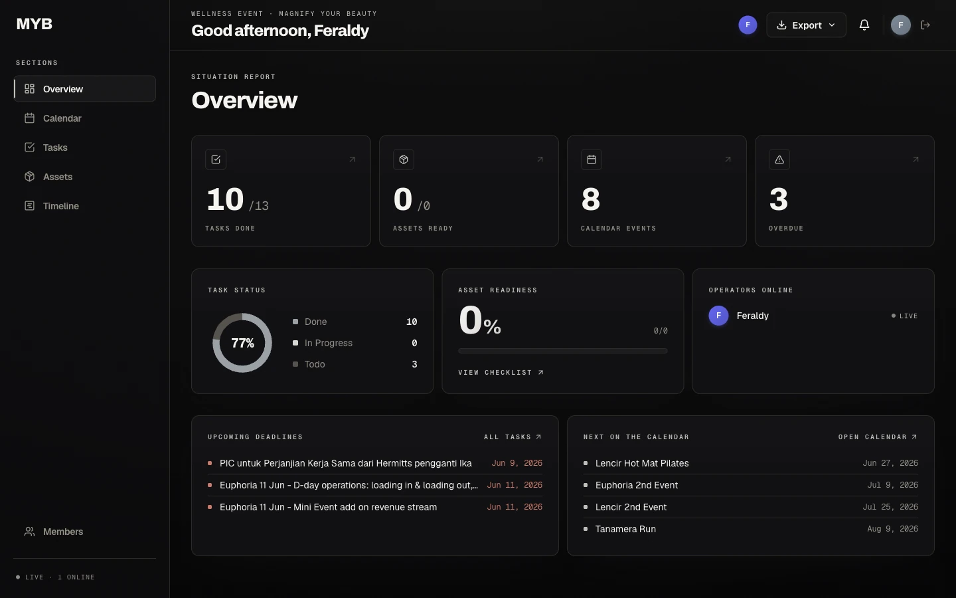
Task: Click the Todo count 3 in Task Status
Action: point(415,364)
